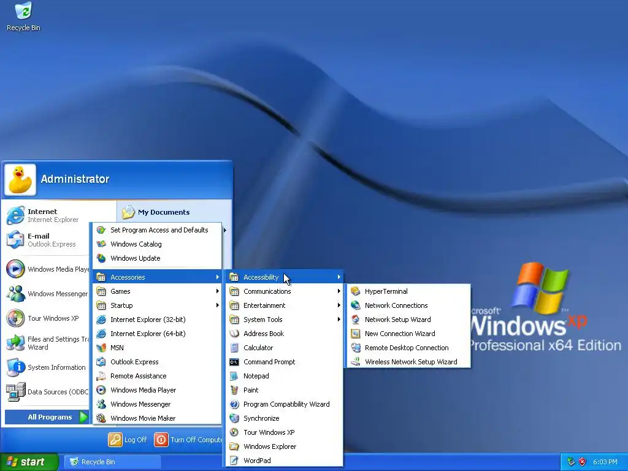
Task: Click the MSN butterfly icon
Action: click(x=101, y=347)
